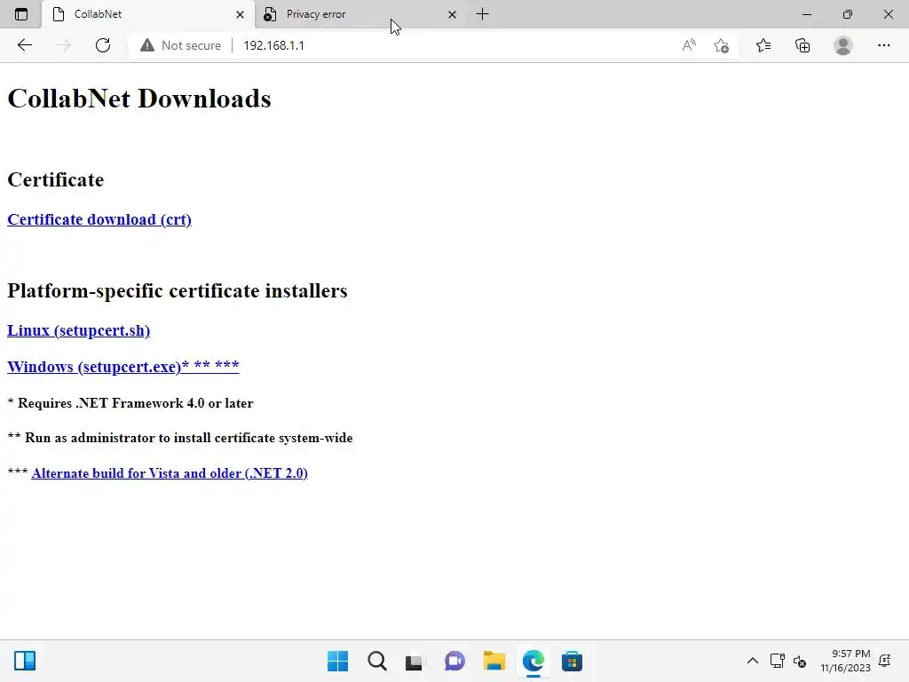Open File Explorer from taskbar

[494, 661]
